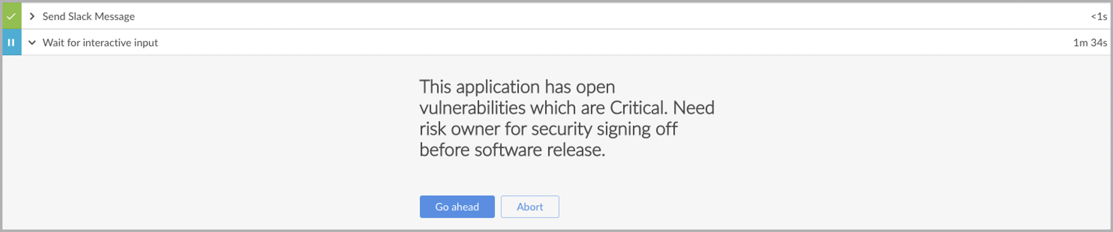Click the <1s step duration
The image size is (1113, 232).
click(x=1099, y=16)
